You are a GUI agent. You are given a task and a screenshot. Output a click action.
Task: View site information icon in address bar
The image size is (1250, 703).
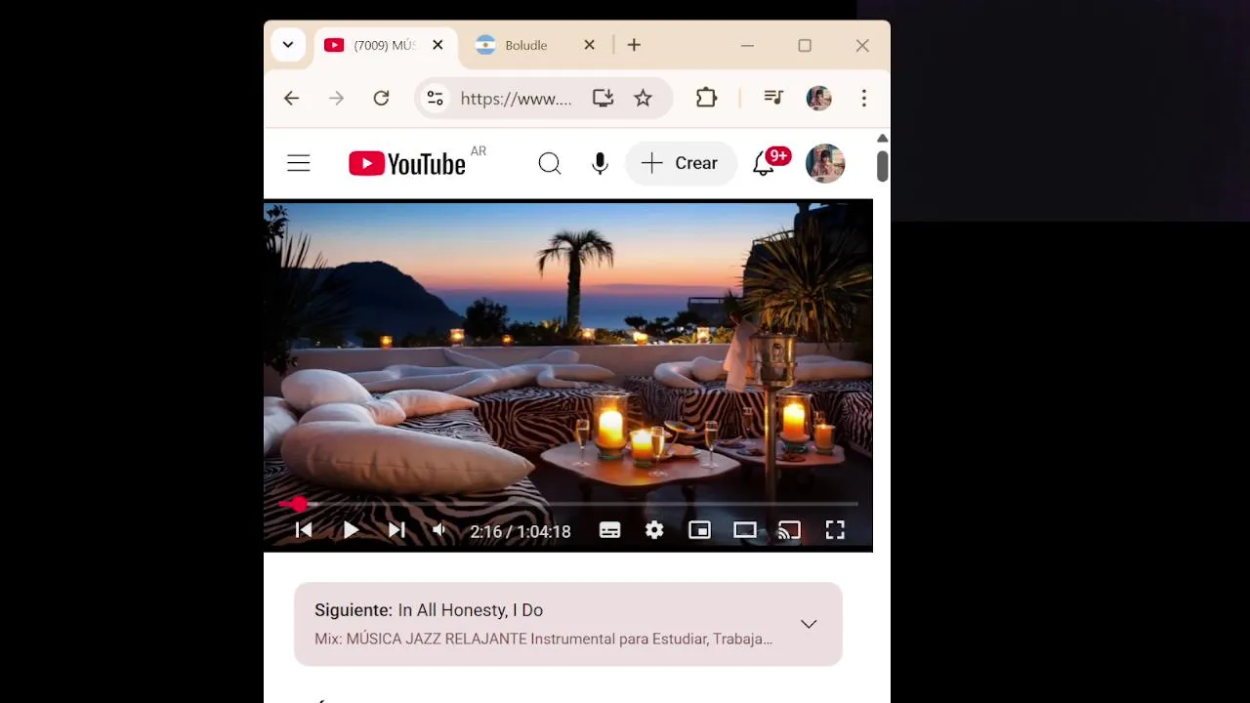click(436, 99)
